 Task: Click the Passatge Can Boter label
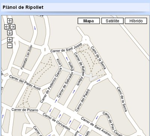[27, 57]
